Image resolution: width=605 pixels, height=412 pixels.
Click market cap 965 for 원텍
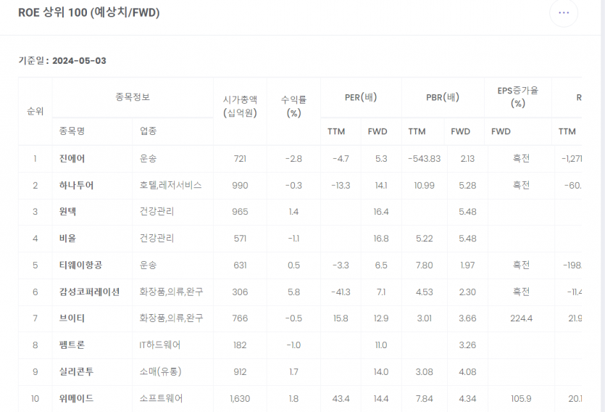(x=240, y=212)
